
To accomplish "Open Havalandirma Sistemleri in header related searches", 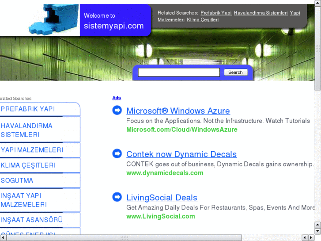I will click(x=261, y=13).
